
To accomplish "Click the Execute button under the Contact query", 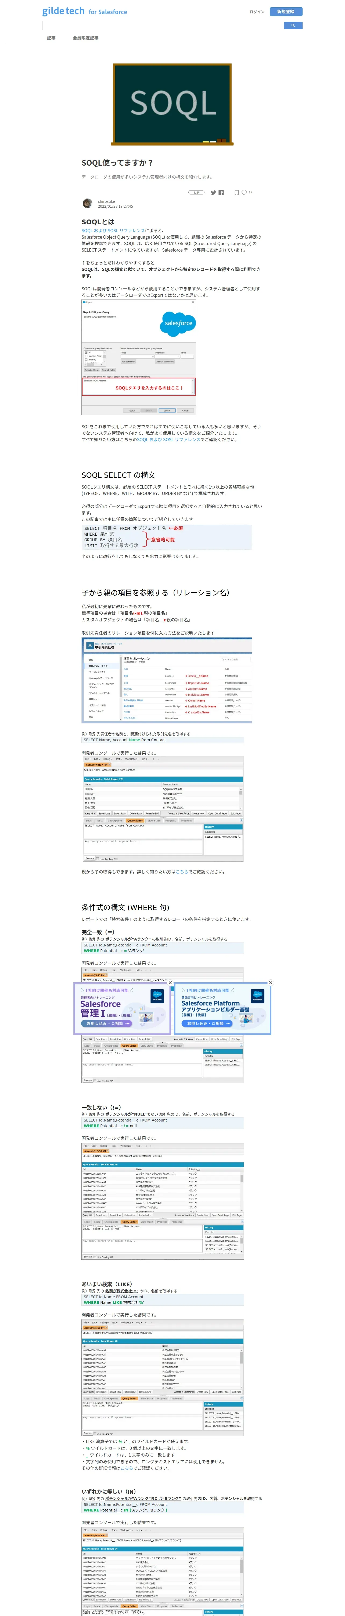I will tap(89, 858).
